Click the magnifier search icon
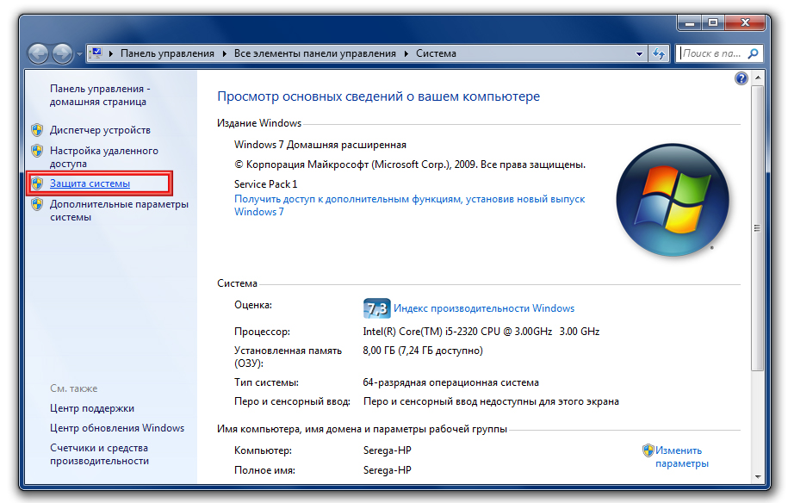788x503 pixels. [x=754, y=53]
